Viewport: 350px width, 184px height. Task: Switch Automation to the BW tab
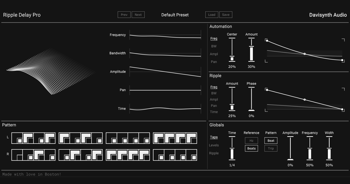point(214,46)
